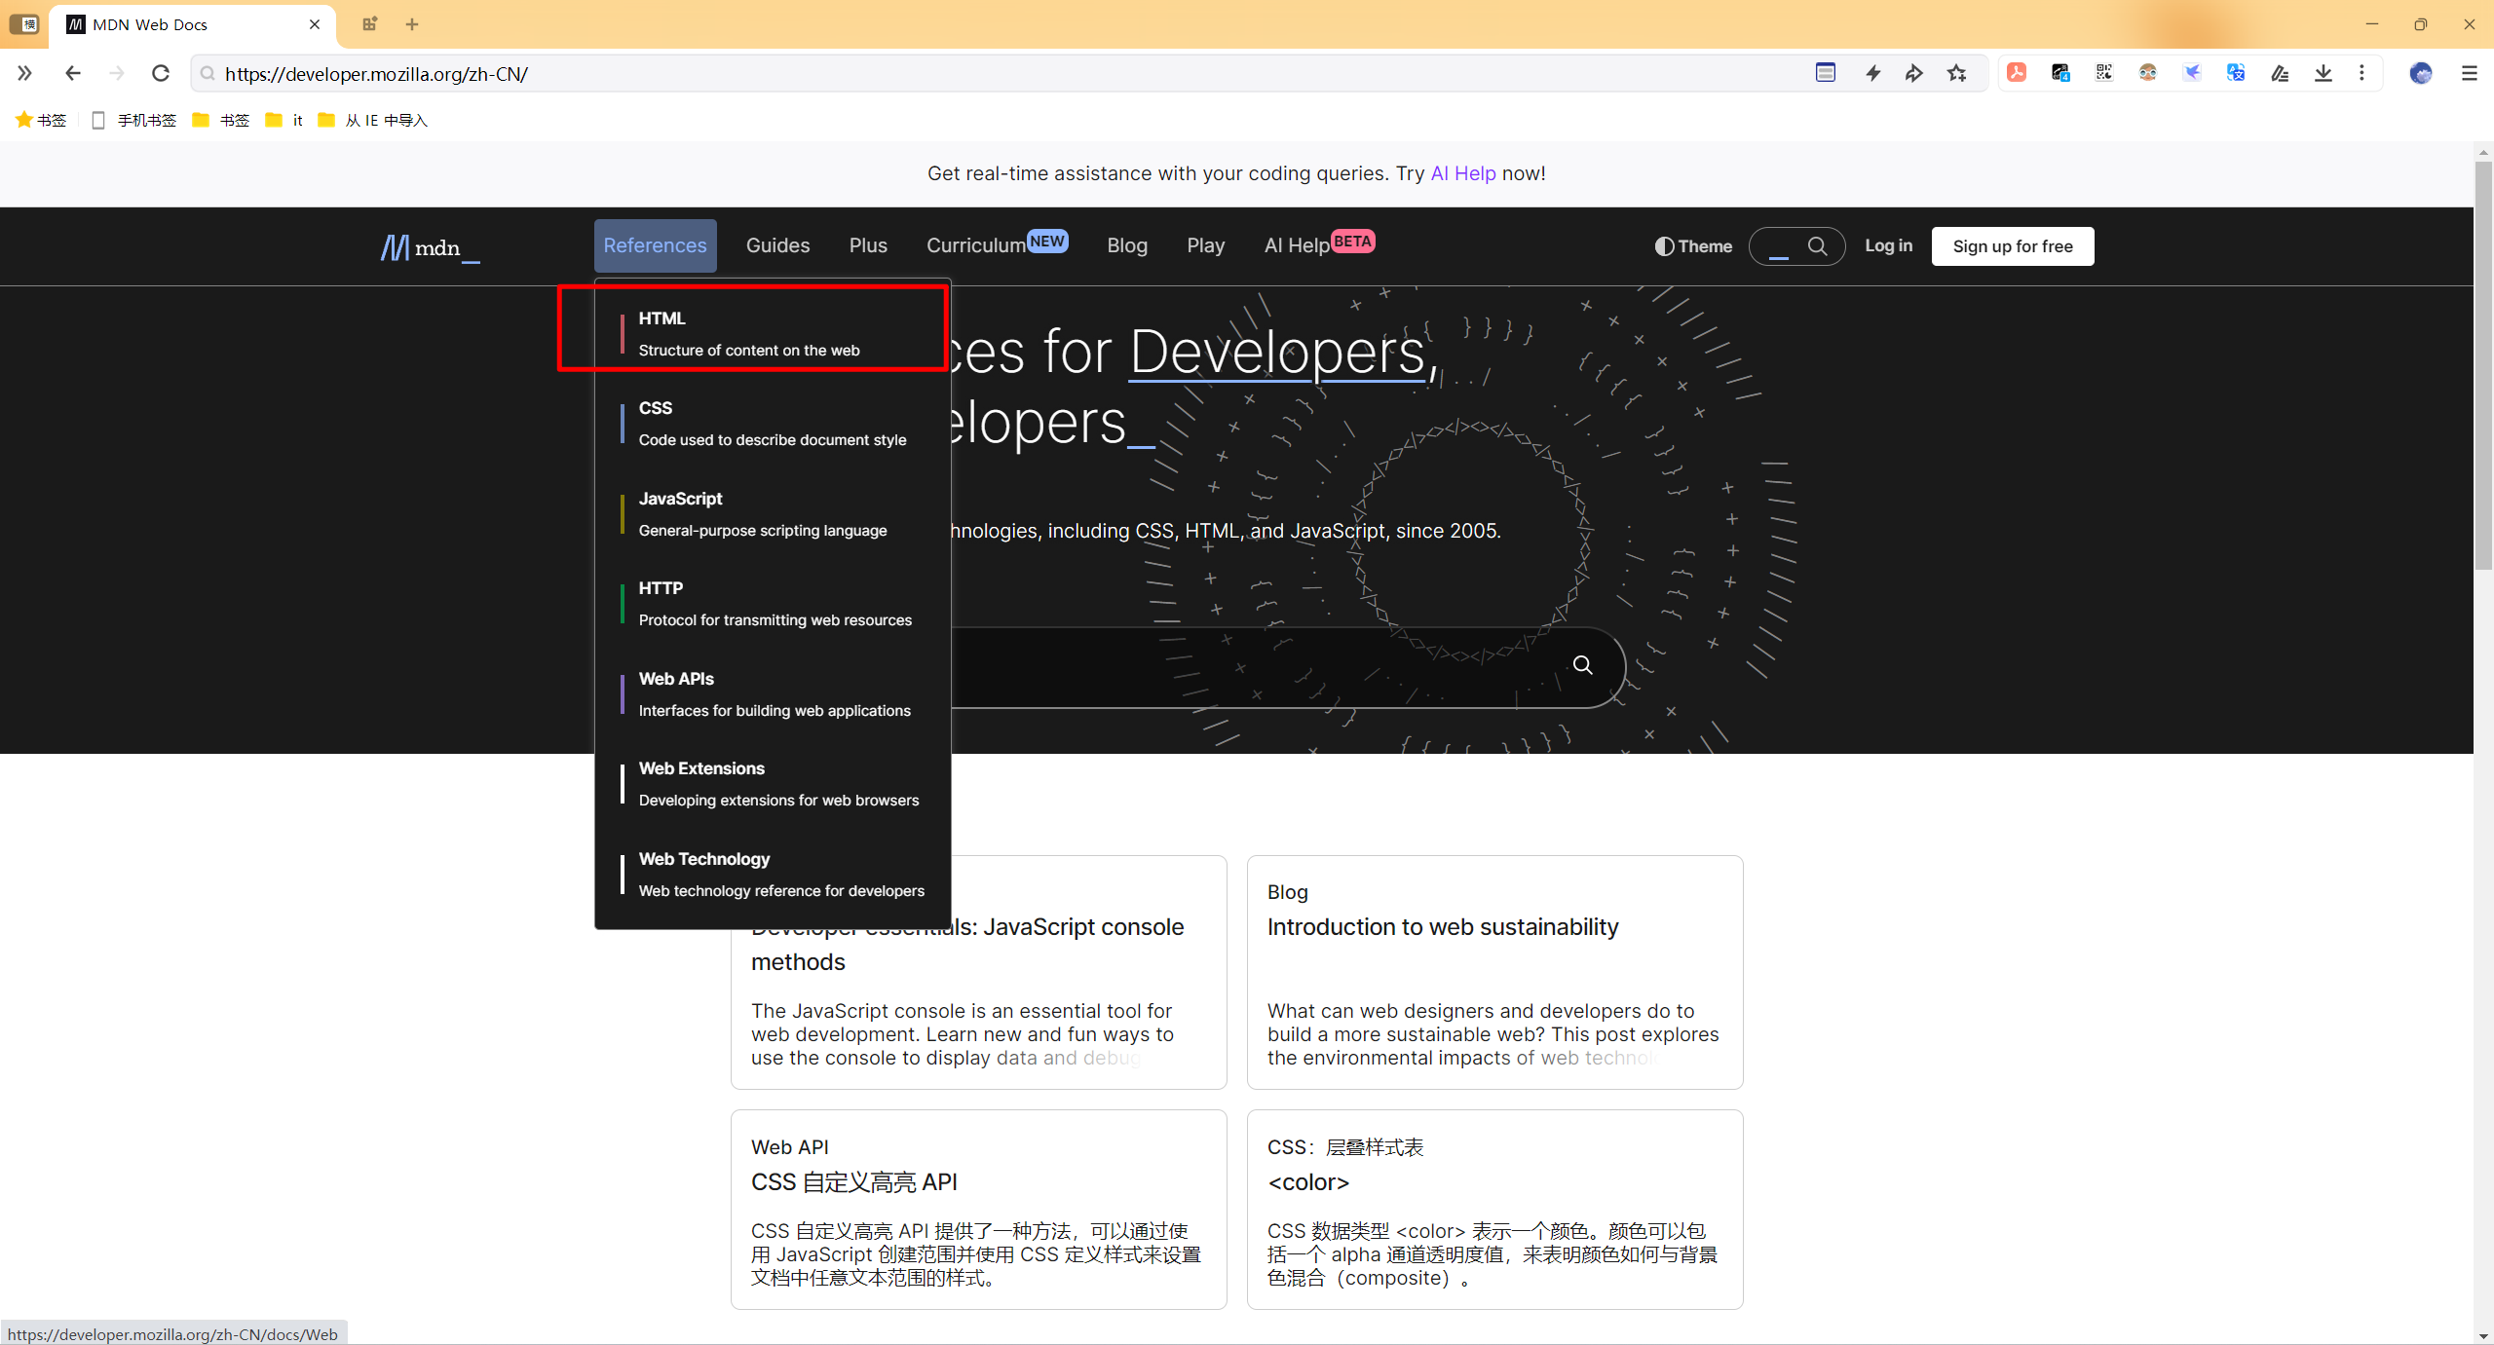Open the 书签 bookmark folder
The image size is (2494, 1345).
pos(221,120)
